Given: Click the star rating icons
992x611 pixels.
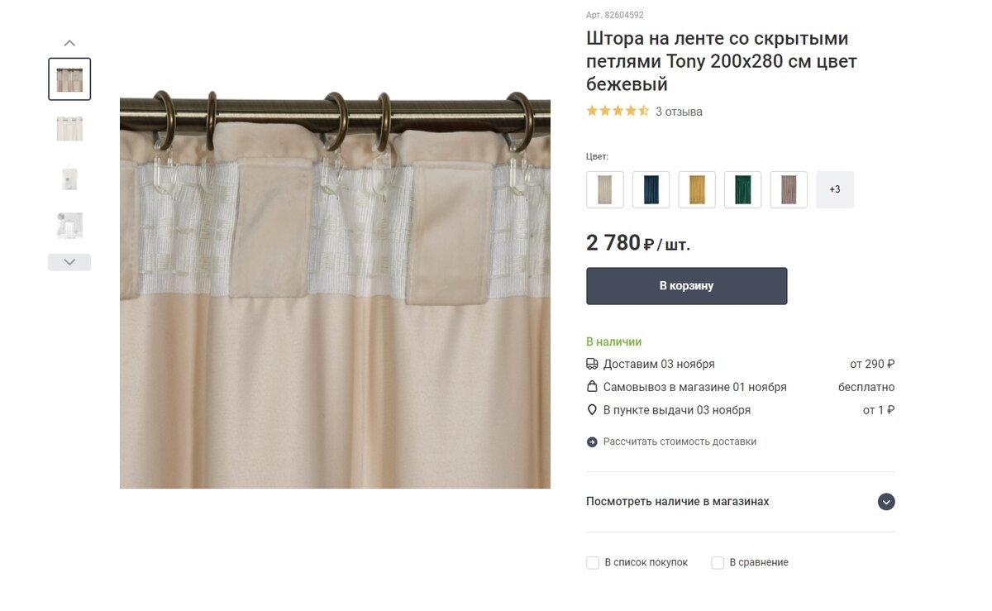Looking at the screenshot, I should tap(618, 111).
